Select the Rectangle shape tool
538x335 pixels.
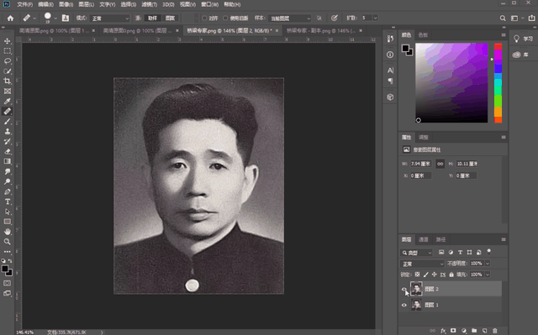coord(8,222)
